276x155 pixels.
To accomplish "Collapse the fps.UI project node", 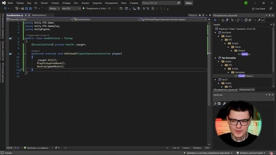I will (215, 80).
